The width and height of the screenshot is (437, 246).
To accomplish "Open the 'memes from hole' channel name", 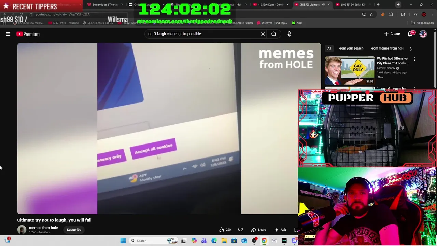I will pos(43,228).
